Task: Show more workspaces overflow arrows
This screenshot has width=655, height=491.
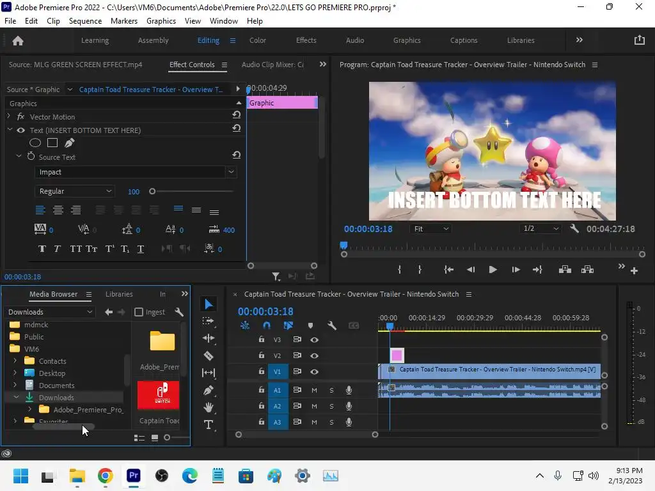Action: coord(580,40)
